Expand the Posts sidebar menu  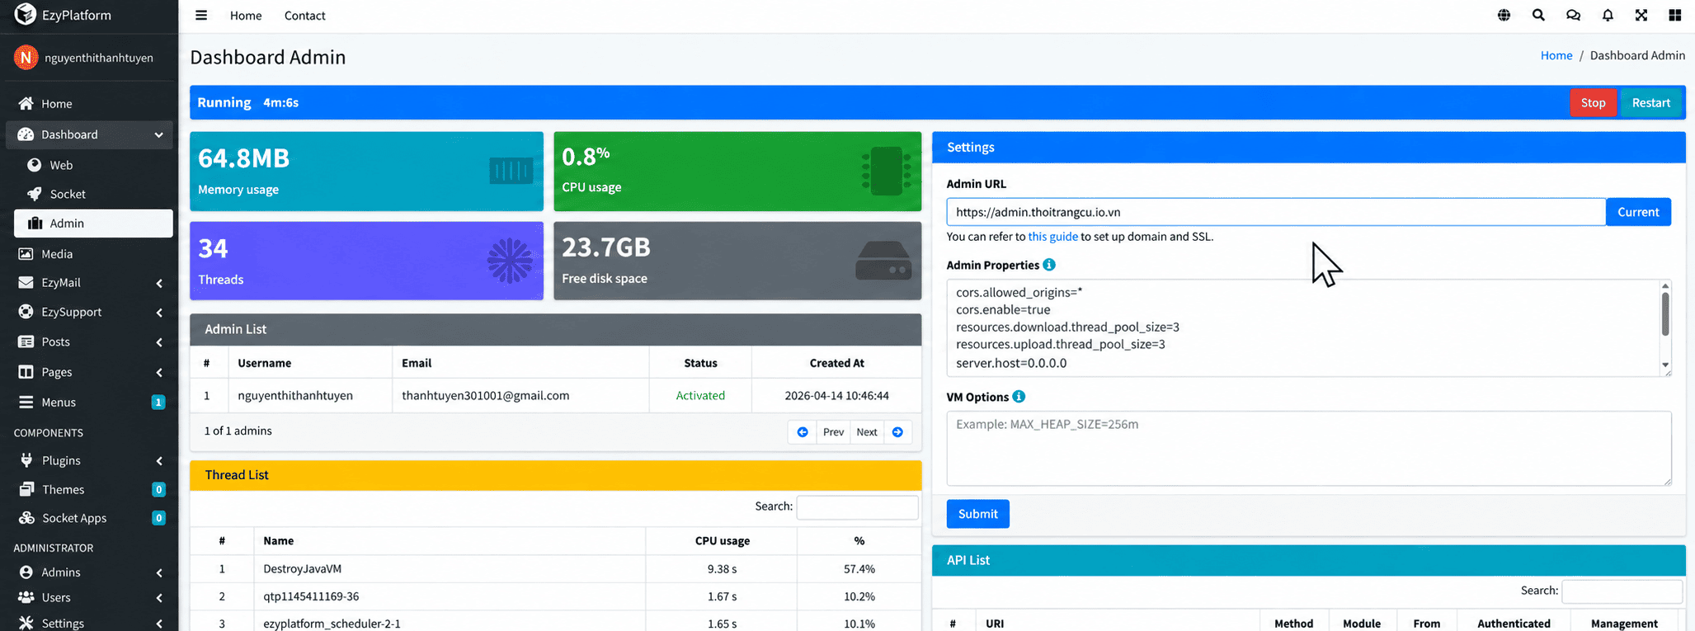(x=89, y=341)
